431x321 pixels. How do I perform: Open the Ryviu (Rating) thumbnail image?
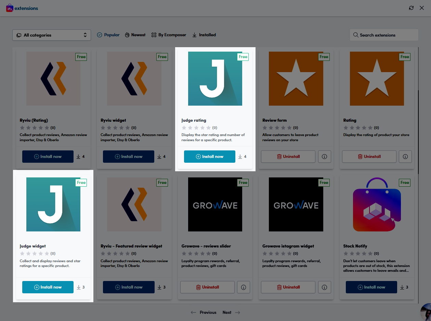tap(53, 79)
